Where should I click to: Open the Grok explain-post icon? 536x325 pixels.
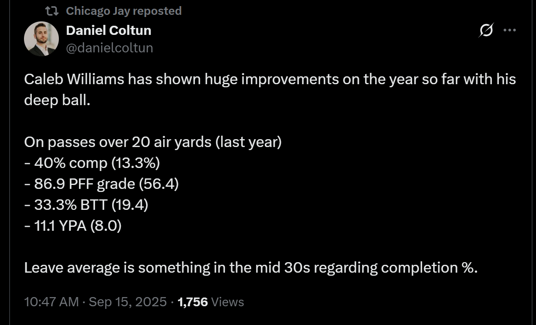point(486,31)
